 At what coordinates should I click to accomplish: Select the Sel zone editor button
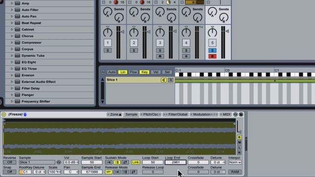(x=167, y=72)
